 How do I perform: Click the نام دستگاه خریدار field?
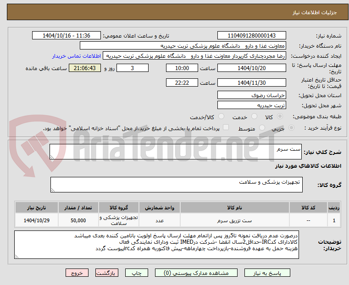(x=183, y=46)
